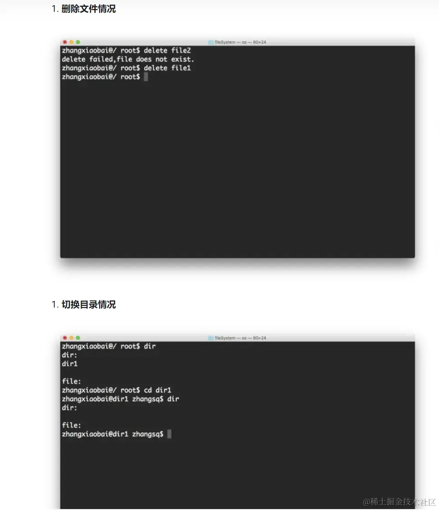Click the cursor block in first terminal
This screenshot has width=439, height=510.
[146, 77]
